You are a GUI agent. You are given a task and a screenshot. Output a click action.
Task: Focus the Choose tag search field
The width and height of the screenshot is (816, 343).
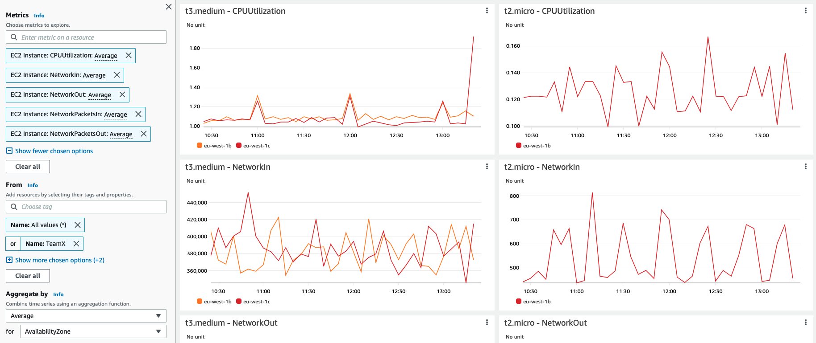(86, 207)
